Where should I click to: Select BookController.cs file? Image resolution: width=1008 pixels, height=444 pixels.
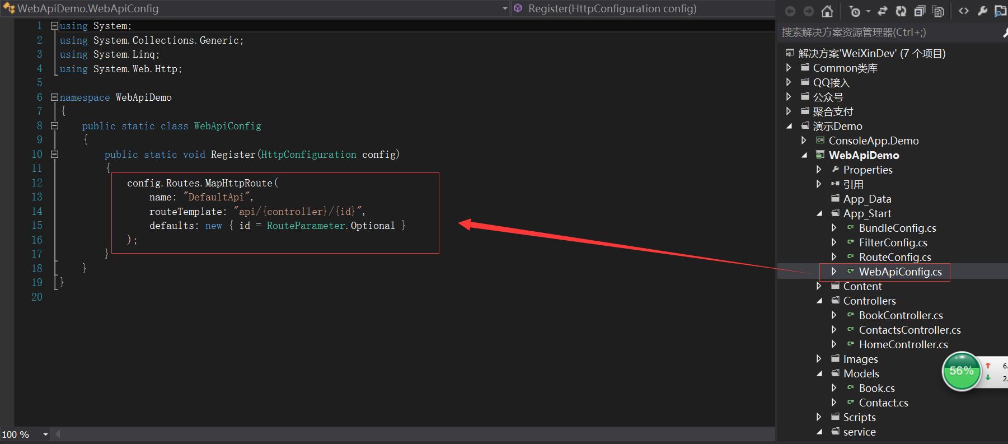click(901, 315)
